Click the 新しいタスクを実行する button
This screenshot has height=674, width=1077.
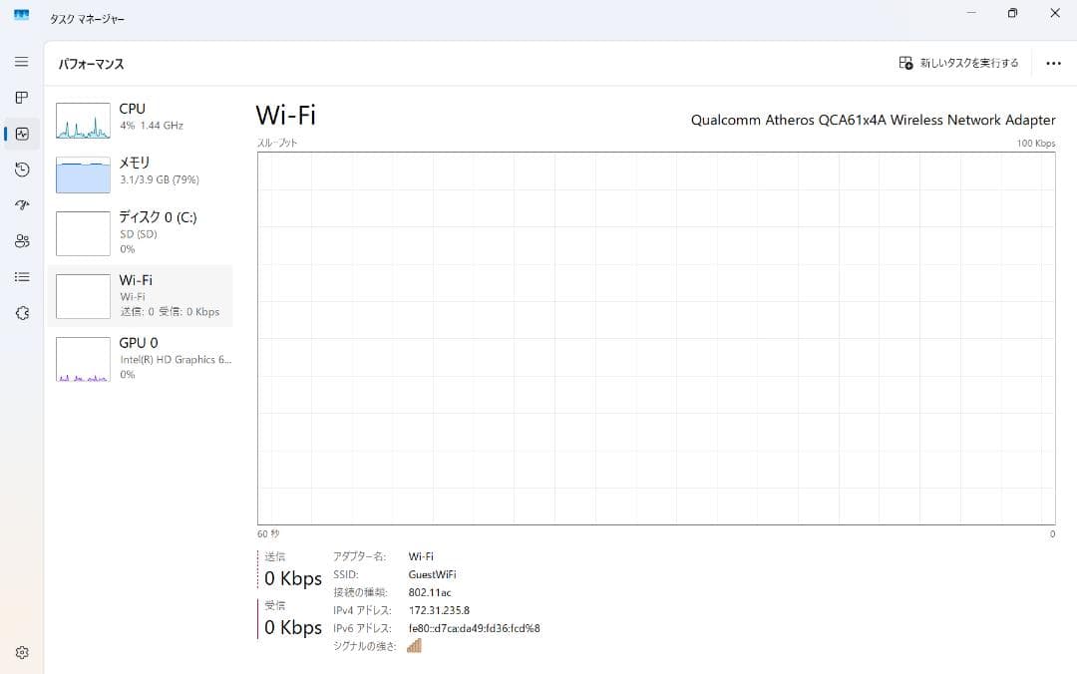(x=957, y=62)
